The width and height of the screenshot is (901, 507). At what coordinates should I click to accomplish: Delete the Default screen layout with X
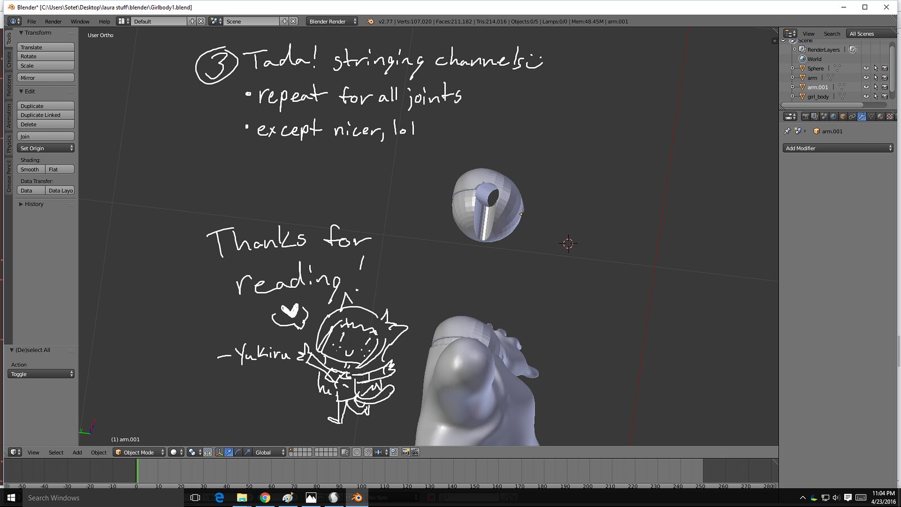point(201,21)
